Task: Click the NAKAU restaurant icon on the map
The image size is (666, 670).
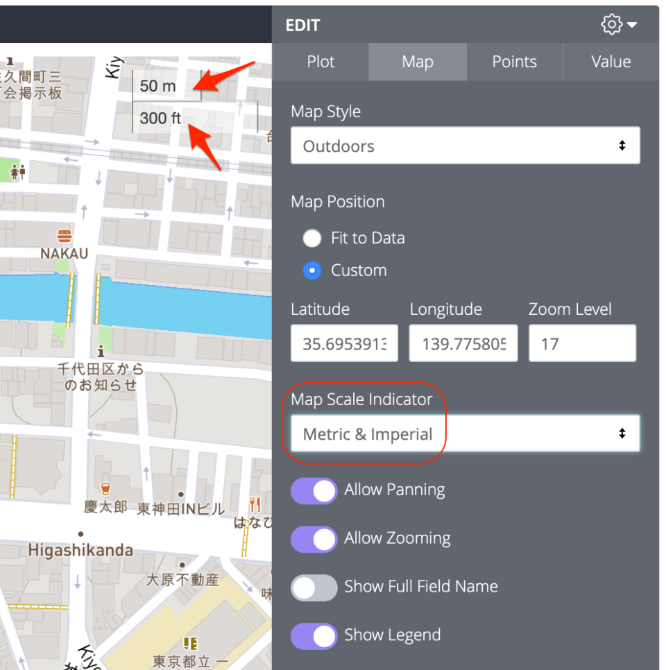Action: pyautogui.click(x=63, y=237)
